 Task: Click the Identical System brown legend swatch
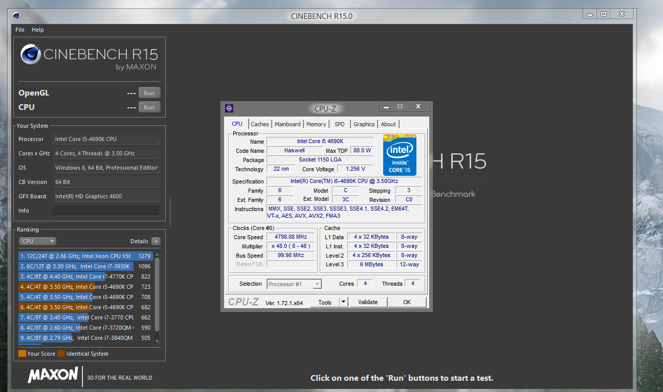click(61, 354)
